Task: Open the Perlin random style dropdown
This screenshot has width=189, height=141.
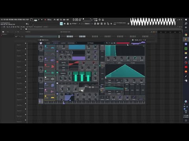Action: point(109,92)
